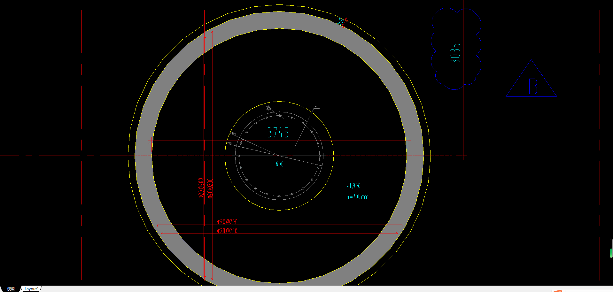
Task: Switch to the 模型 model tab
Action: click(x=11, y=288)
